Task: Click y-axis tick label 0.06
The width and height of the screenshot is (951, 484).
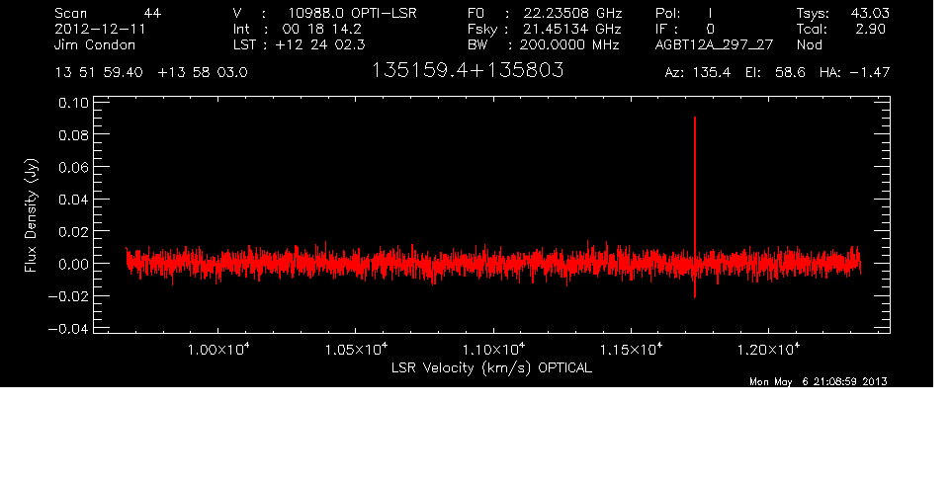Action: pyautogui.click(x=73, y=167)
